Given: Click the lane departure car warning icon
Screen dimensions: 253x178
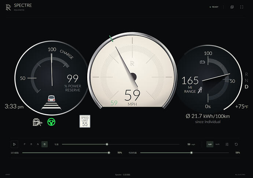Looking at the screenshot, I should pyautogui.click(x=37, y=122).
